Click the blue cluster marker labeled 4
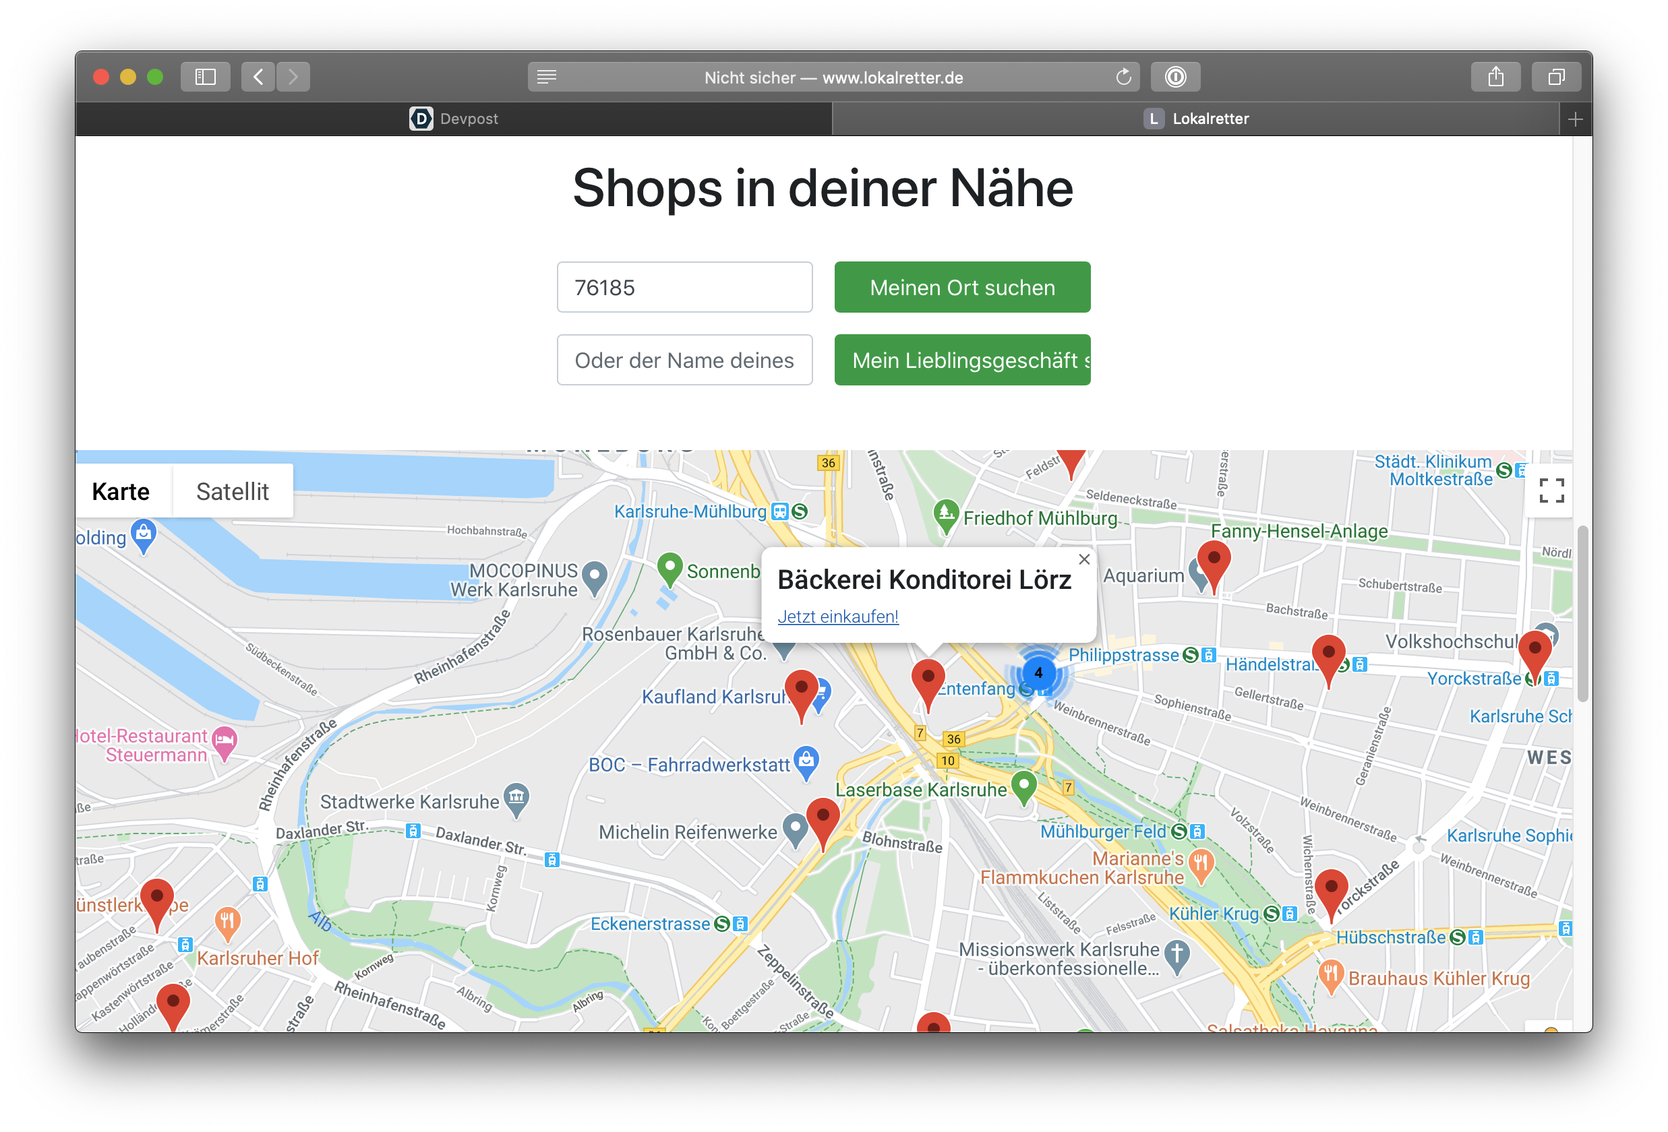 pyautogui.click(x=1038, y=673)
